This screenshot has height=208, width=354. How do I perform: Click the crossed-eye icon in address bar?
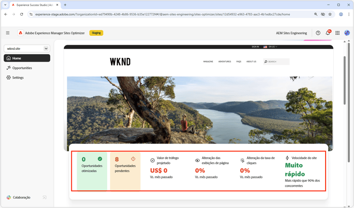point(323,14)
